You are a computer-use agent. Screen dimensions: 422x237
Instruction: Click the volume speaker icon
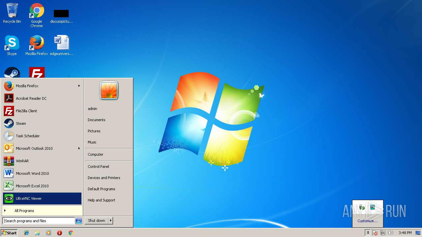click(x=391, y=233)
